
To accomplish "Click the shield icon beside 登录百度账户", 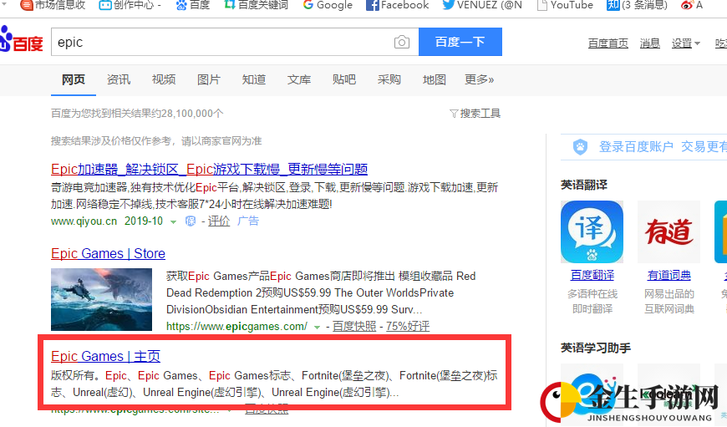I will point(580,147).
